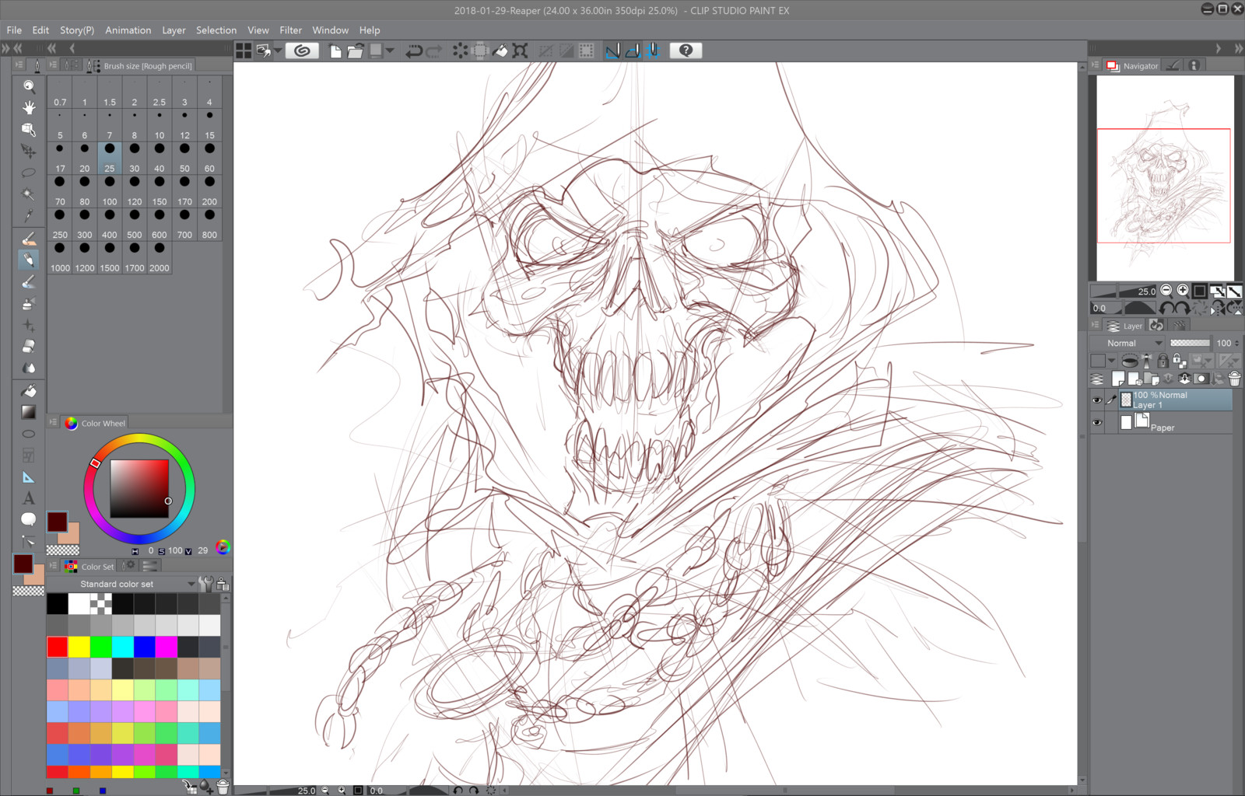Viewport: 1245px width, 796px height.
Task: Toggle lock transparent pixels
Action: [x=1179, y=361]
